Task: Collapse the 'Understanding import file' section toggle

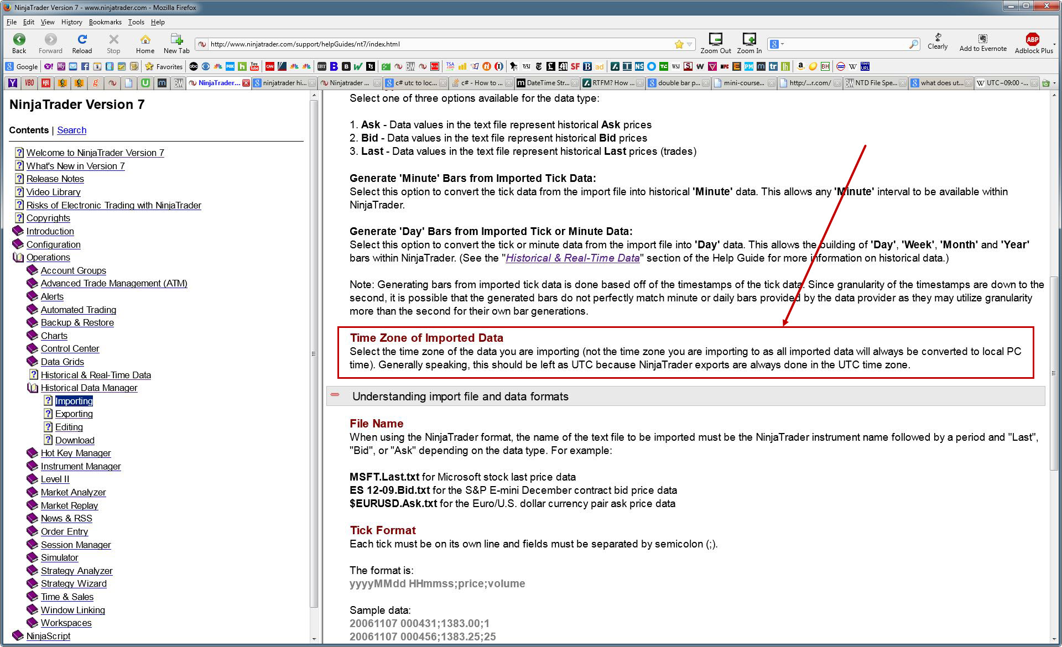Action: coord(335,395)
